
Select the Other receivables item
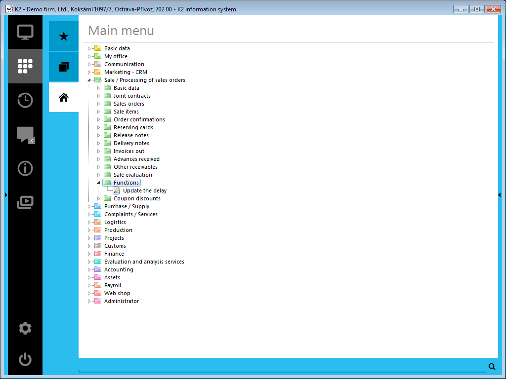135,167
